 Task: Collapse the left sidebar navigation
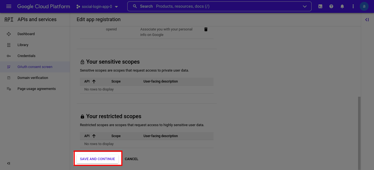point(8,163)
